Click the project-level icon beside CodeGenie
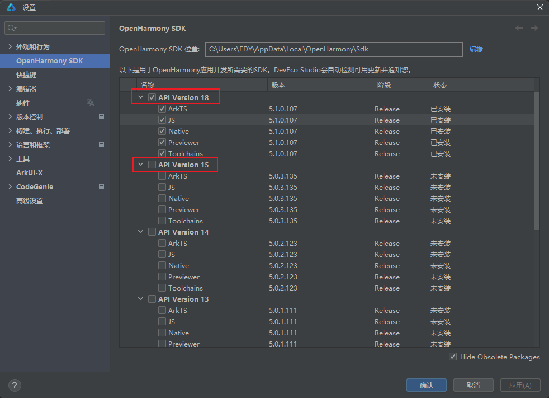 (x=101, y=186)
